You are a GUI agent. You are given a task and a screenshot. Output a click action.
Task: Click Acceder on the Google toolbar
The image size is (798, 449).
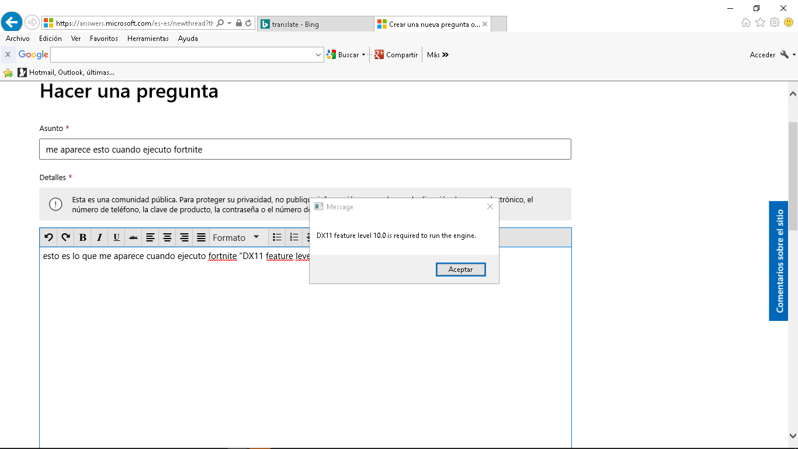click(x=762, y=54)
